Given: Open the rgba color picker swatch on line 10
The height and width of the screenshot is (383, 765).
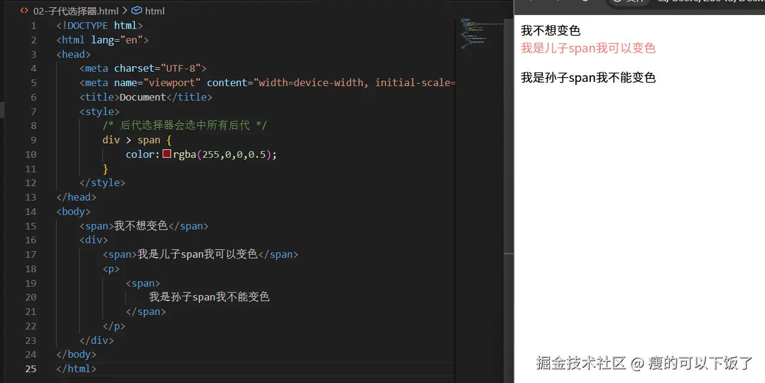Looking at the screenshot, I should click(x=167, y=154).
